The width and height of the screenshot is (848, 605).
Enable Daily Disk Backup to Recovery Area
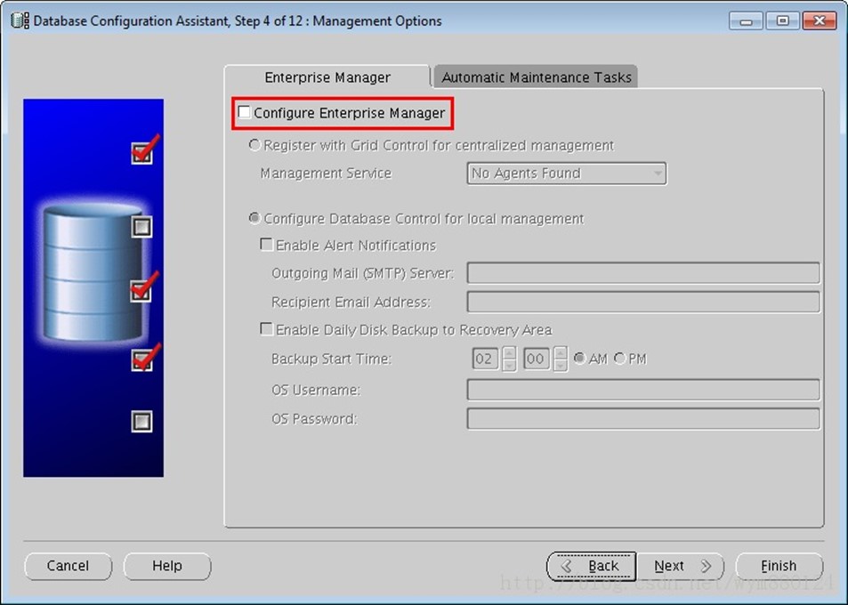click(266, 328)
